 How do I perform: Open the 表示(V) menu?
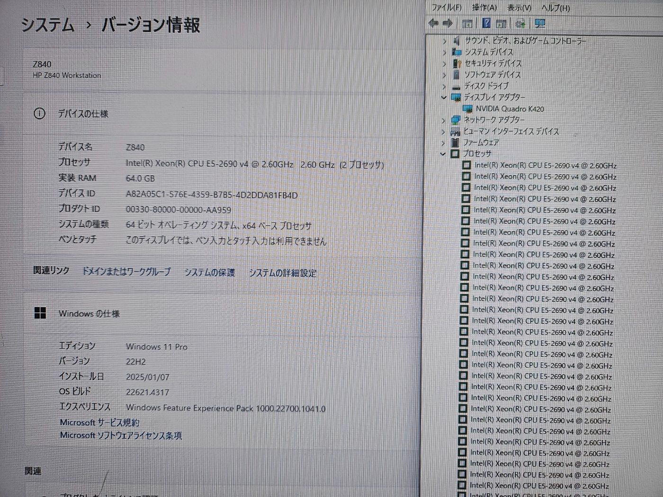coord(519,8)
